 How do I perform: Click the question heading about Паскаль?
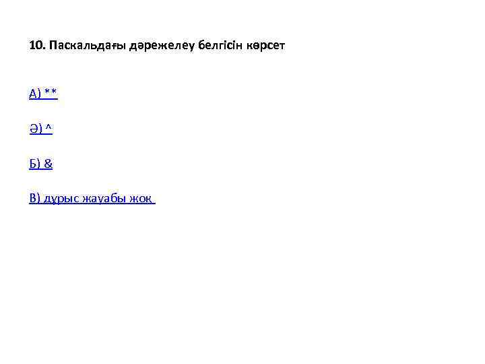click(157, 45)
